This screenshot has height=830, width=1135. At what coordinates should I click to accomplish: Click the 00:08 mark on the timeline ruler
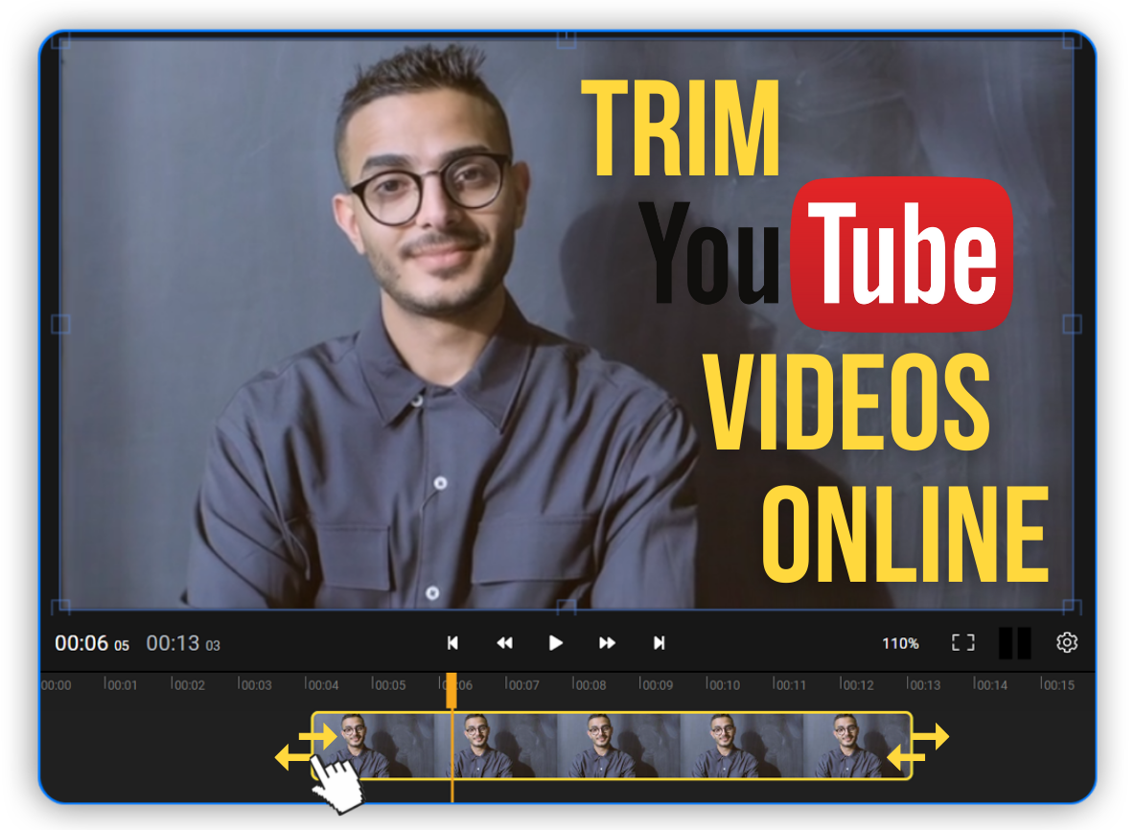(x=590, y=684)
